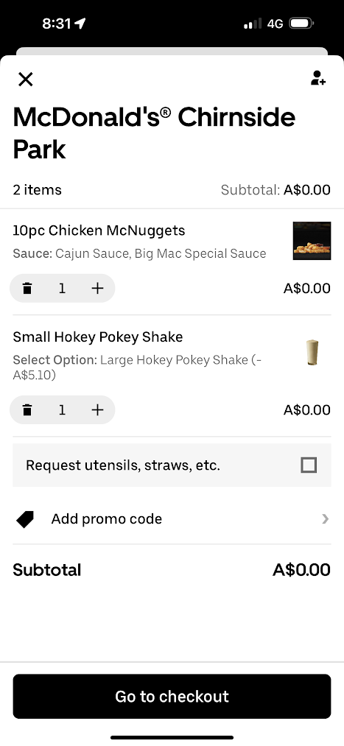The height and width of the screenshot is (746, 344).
Task: Tap the shake Select Option details text
Action: tap(137, 367)
